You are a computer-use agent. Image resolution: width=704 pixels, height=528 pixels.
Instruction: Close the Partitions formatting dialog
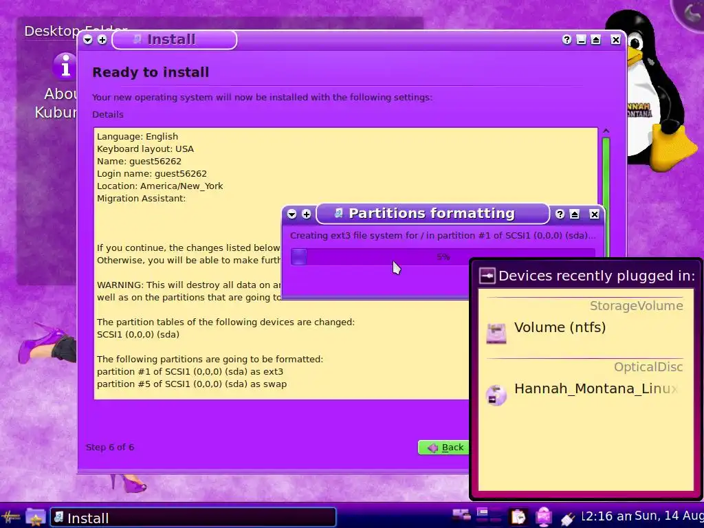coord(594,214)
